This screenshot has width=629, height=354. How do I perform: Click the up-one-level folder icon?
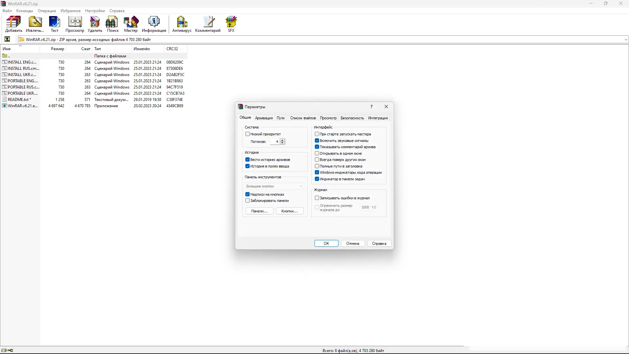click(x=7, y=39)
